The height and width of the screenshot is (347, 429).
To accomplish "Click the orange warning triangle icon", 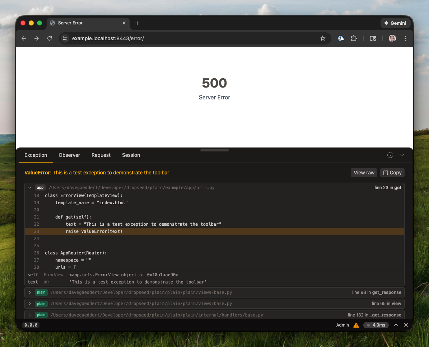I will click(356, 325).
